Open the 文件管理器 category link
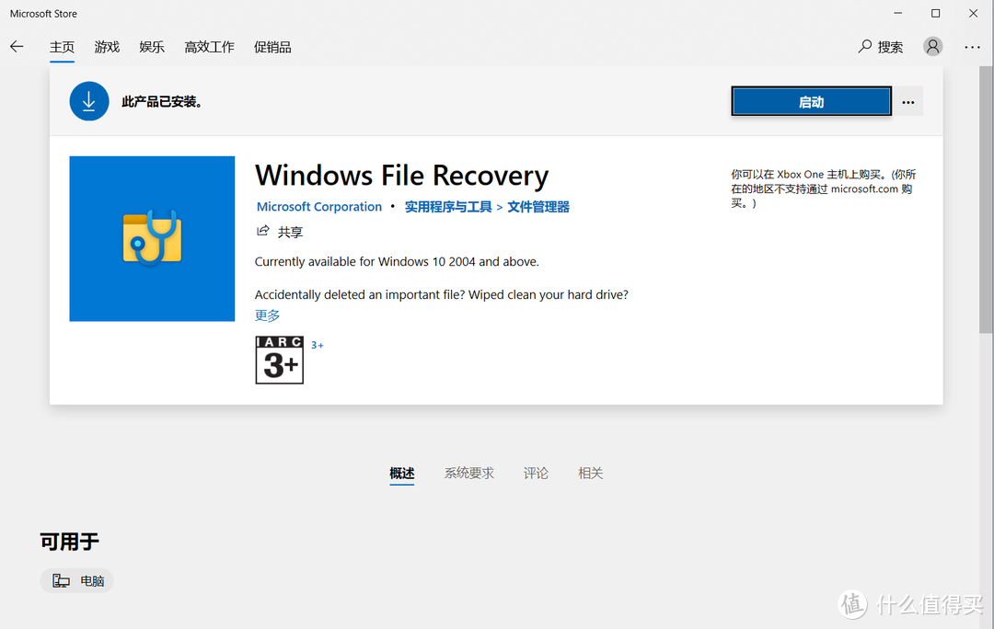This screenshot has width=994, height=629. tap(538, 207)
